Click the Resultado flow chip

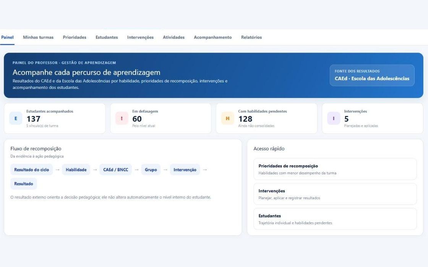24,183
